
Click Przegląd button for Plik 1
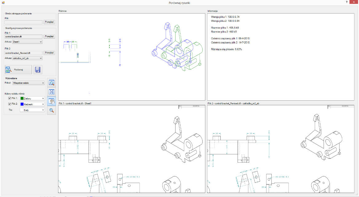49,36
